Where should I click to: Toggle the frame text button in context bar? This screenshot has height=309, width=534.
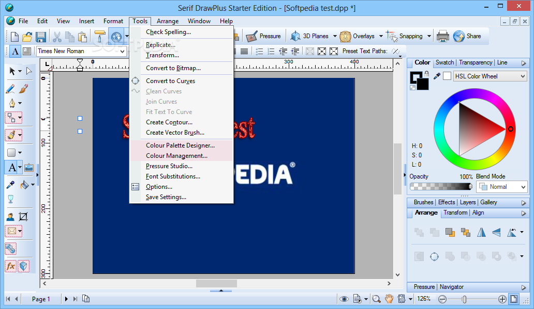(27, 51)
